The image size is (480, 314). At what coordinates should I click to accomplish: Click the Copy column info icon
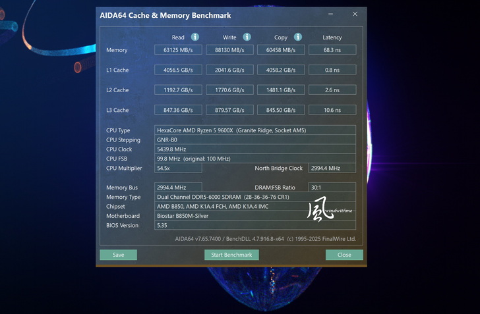point(298,37)
